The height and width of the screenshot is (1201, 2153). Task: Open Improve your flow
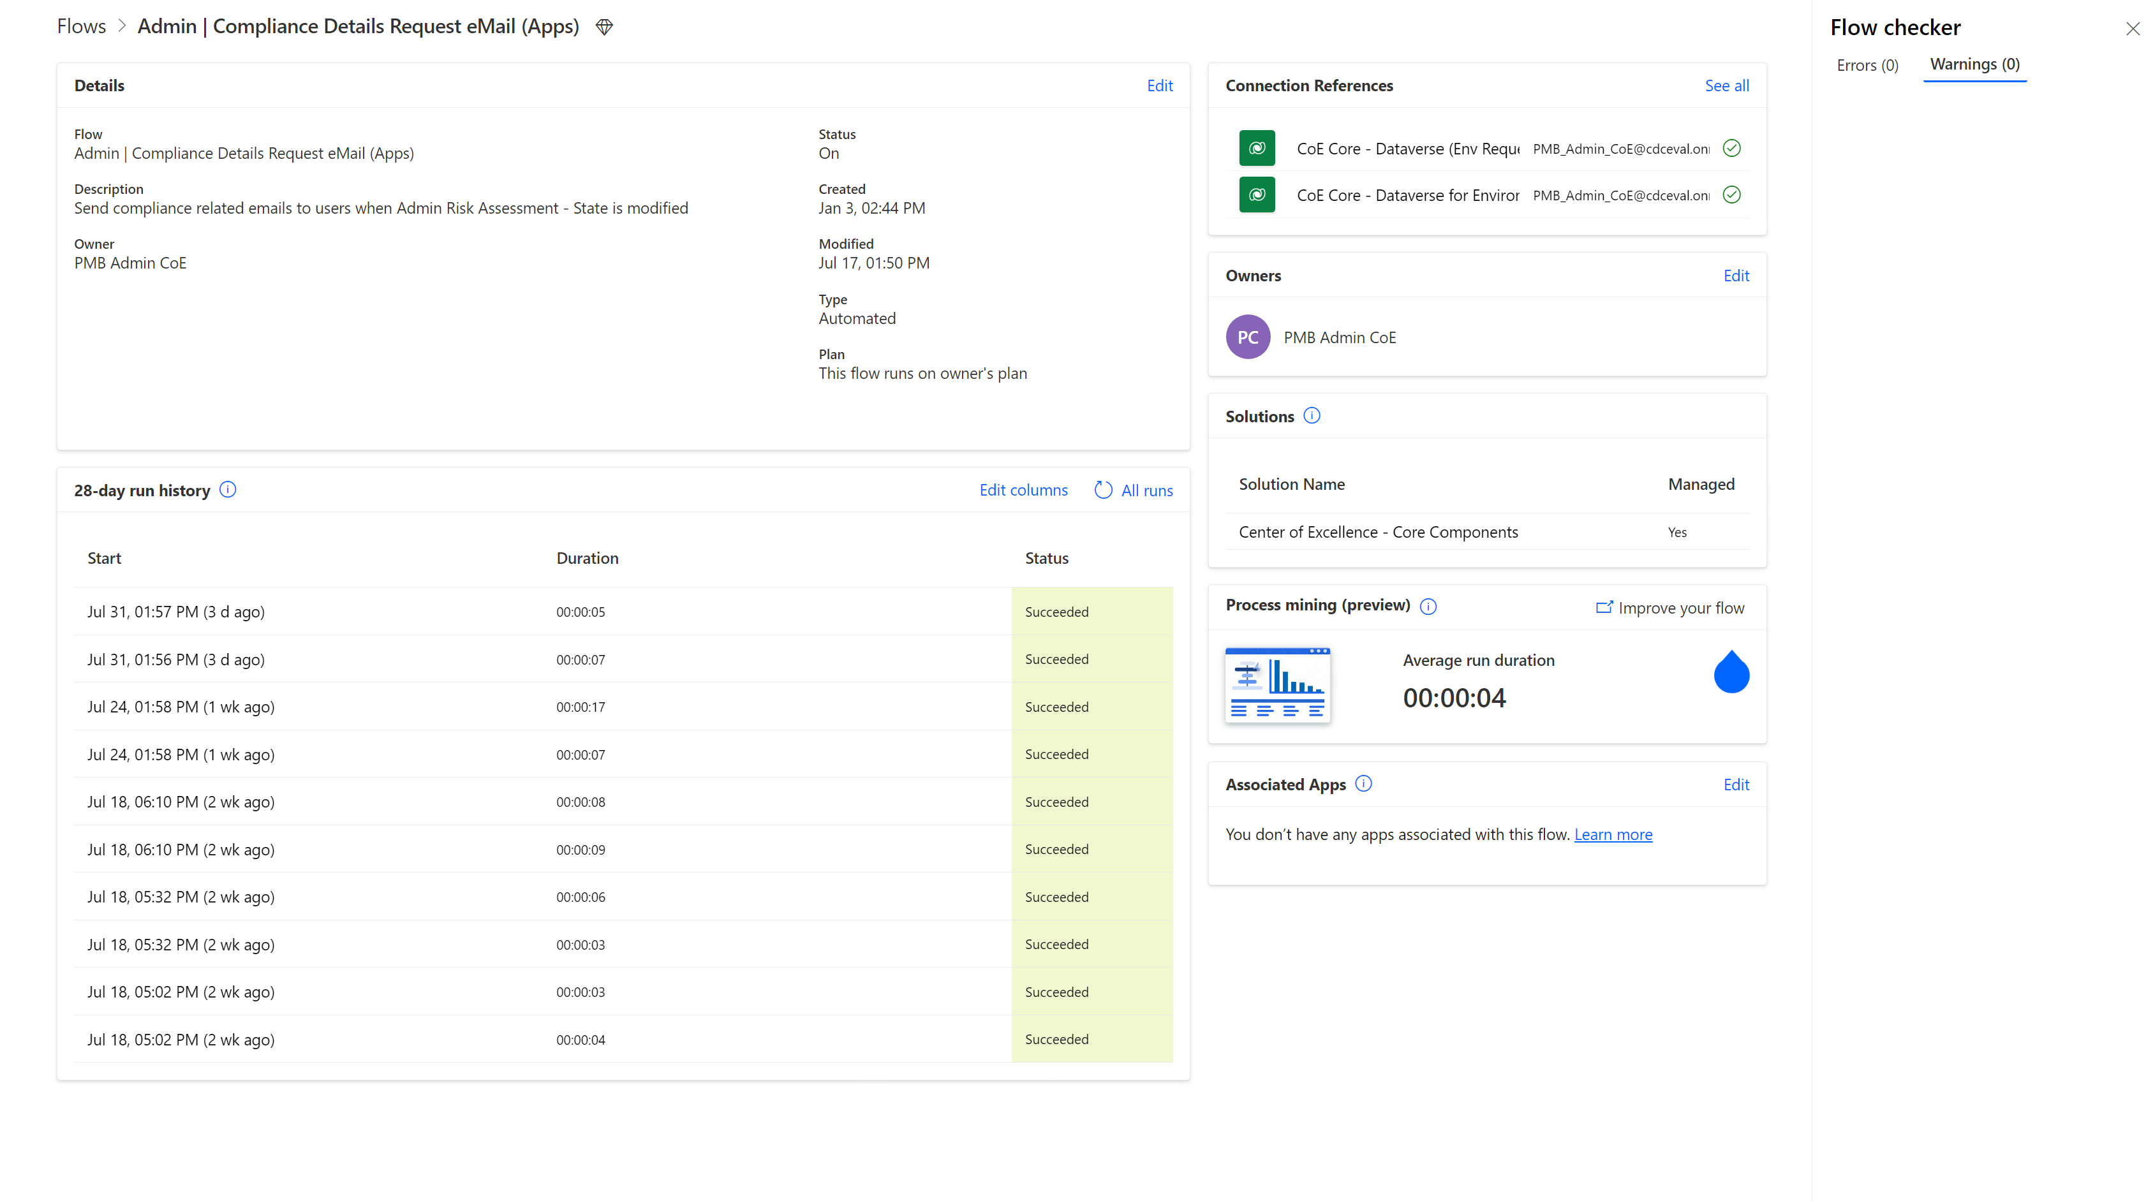pos(1680,607)
